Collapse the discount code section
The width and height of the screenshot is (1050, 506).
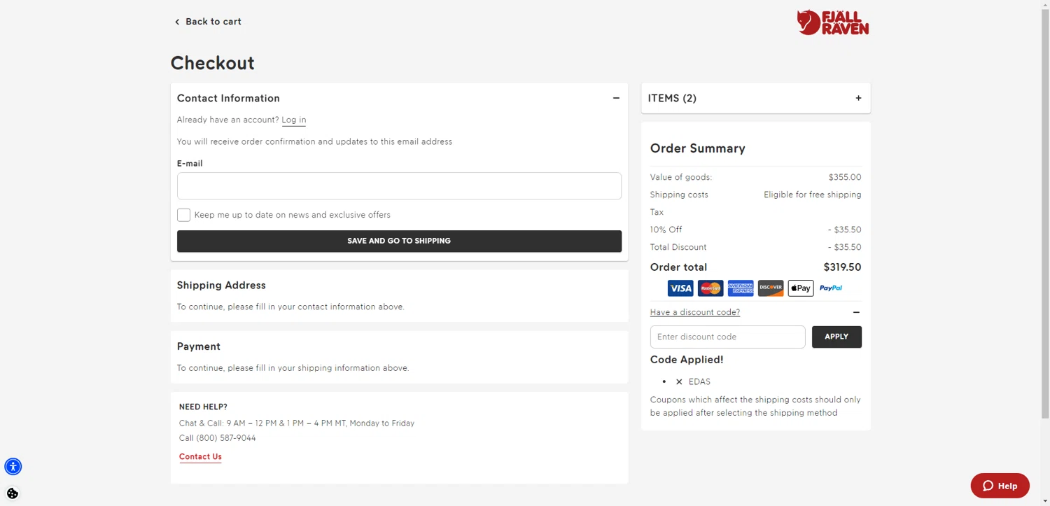856,312
